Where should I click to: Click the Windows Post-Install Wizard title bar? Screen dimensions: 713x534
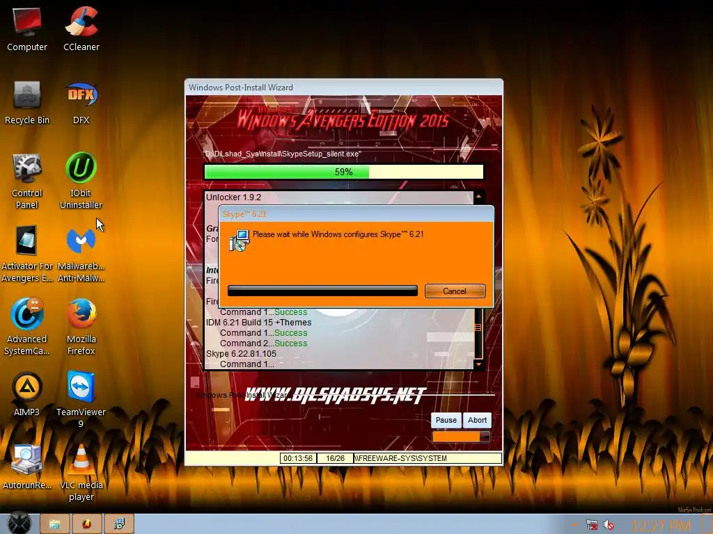344,87
